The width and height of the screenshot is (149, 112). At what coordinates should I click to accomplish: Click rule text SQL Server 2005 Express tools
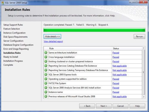[63, 75]
